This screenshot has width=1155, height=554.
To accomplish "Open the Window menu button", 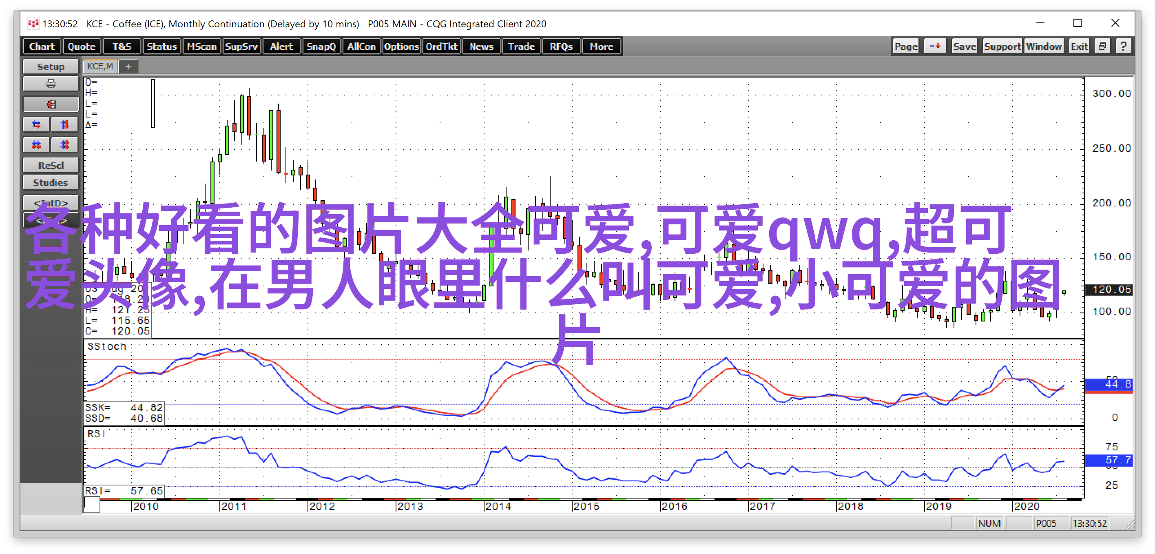I will [1044, 46].
